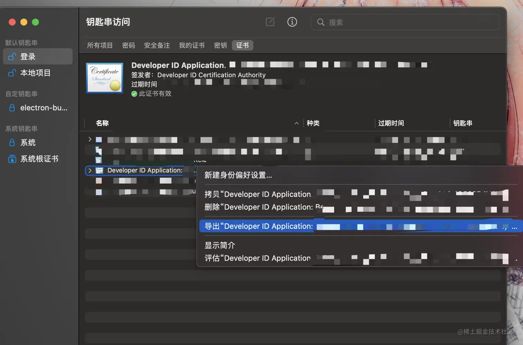Viewport: 523px width, 345px height.
Task: Close the Keychain Access window
Action: point(12,22)
